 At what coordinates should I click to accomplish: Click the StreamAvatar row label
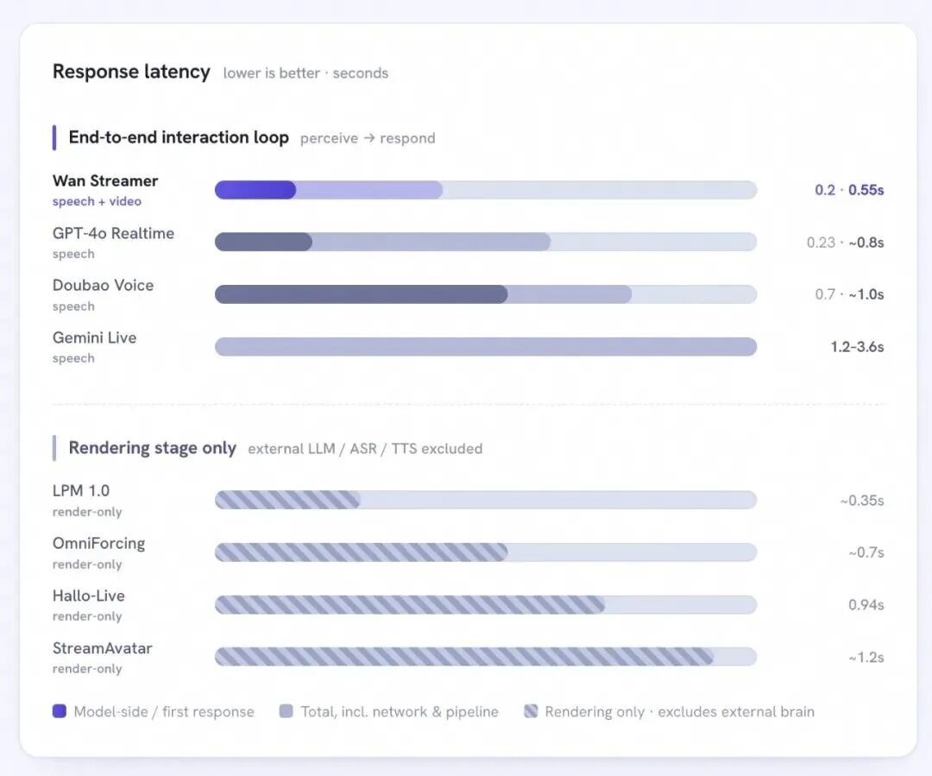click(102, 648)
